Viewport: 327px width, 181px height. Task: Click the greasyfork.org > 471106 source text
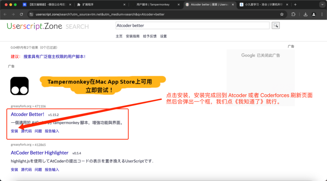[x=28, y=106]
